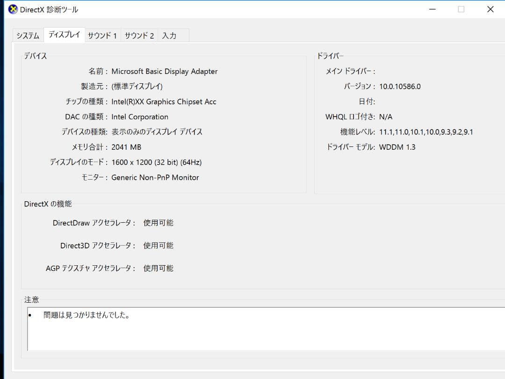The image size is (505, 379).
Task: Keep the ディスプレイ tab active by clicking it
Action: pos(64,34)
